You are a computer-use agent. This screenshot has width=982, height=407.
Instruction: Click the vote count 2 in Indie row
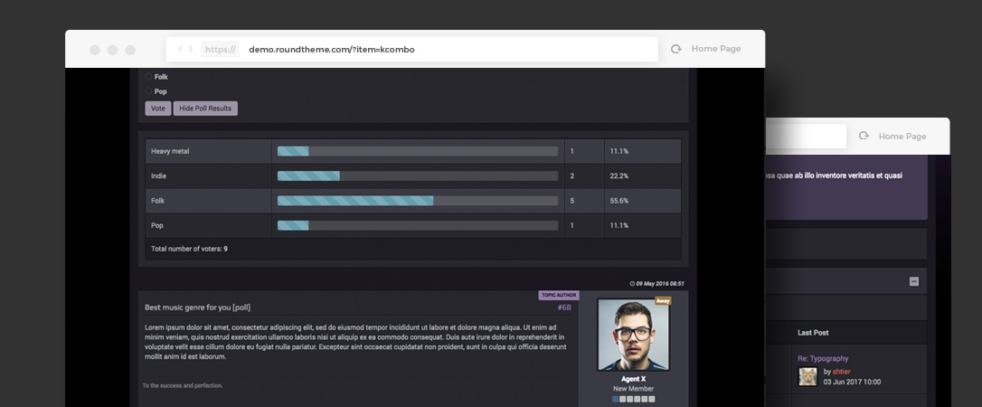[x=571, y=176]
